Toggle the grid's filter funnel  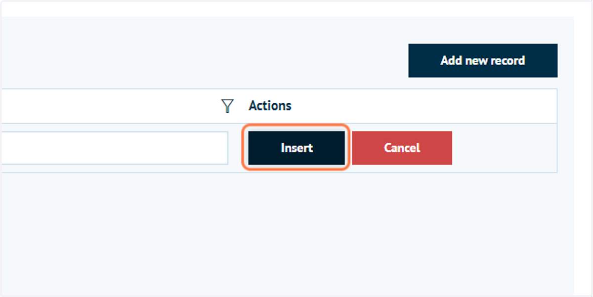pos(227,106)
